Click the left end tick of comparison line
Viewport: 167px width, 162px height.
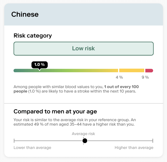pyautogui.click(x=14, y=141)
